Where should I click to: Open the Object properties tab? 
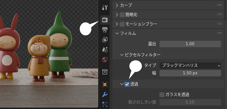pos(105,84)
